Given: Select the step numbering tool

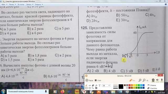Looking at the screenshot, I should coord(96,88).
